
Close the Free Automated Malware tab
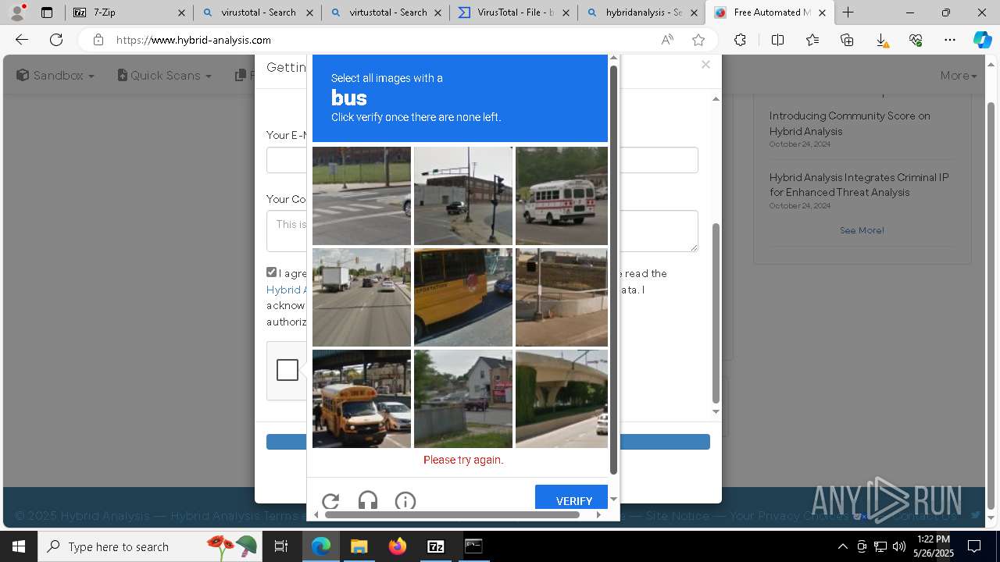(x=822, y=12)
